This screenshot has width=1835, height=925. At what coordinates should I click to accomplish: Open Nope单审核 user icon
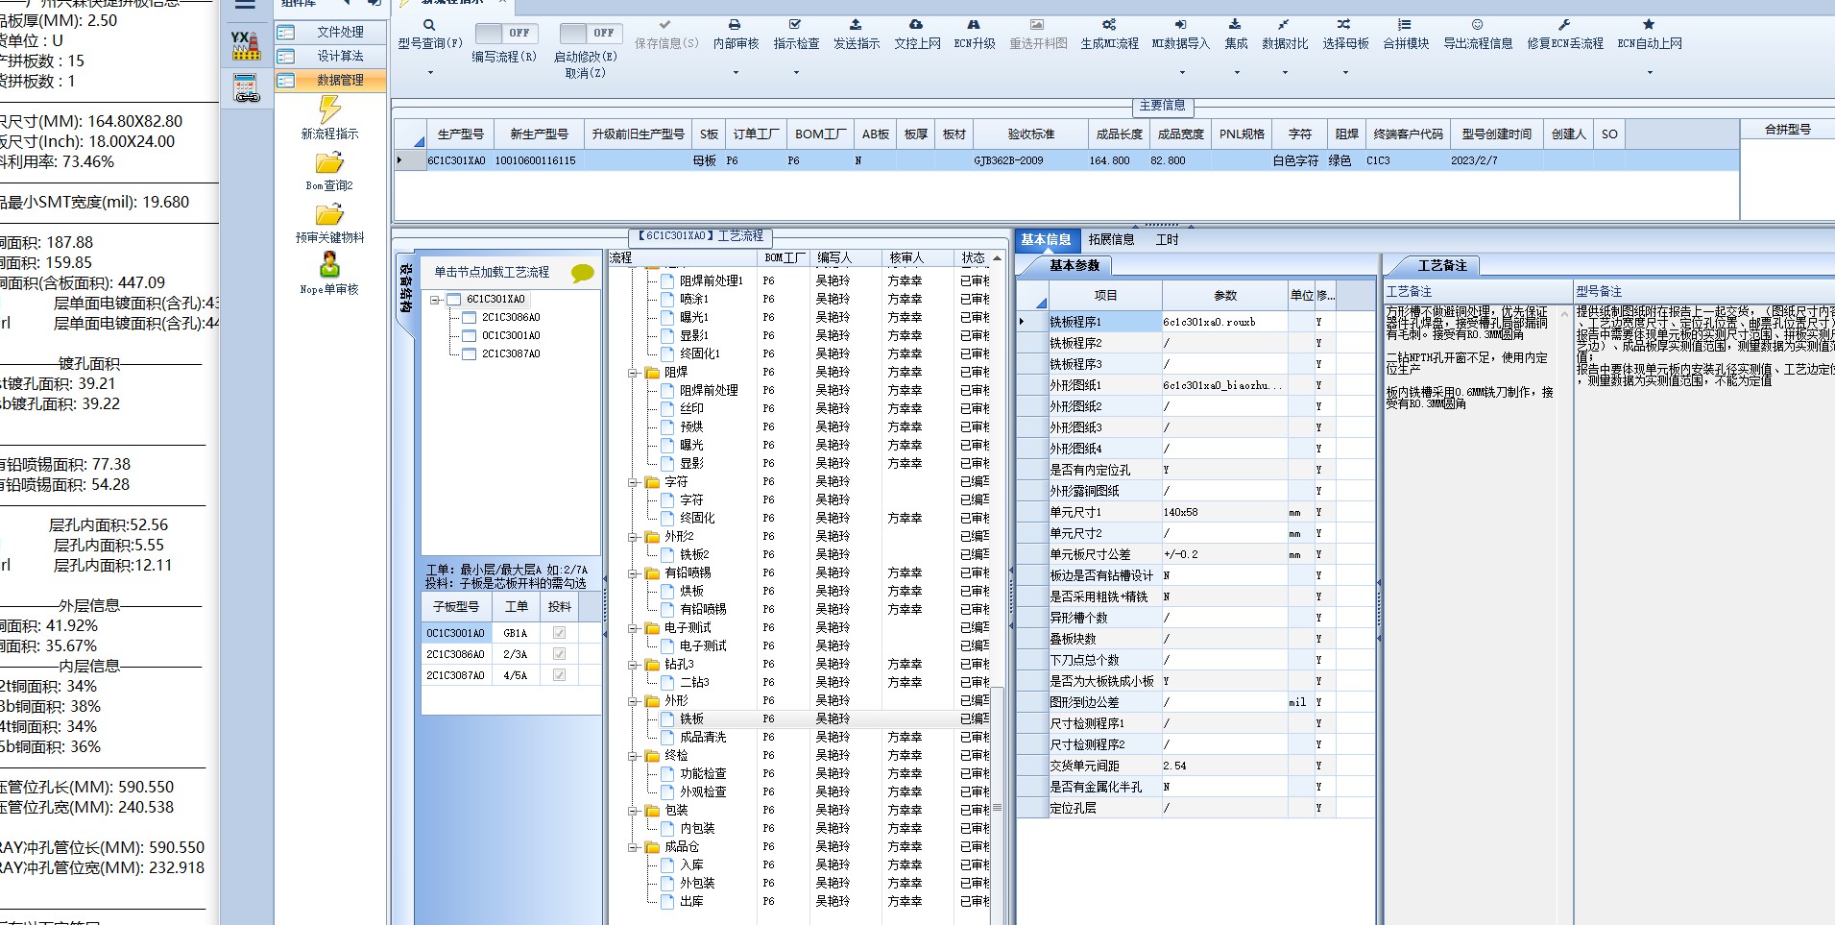coord(329,264)
